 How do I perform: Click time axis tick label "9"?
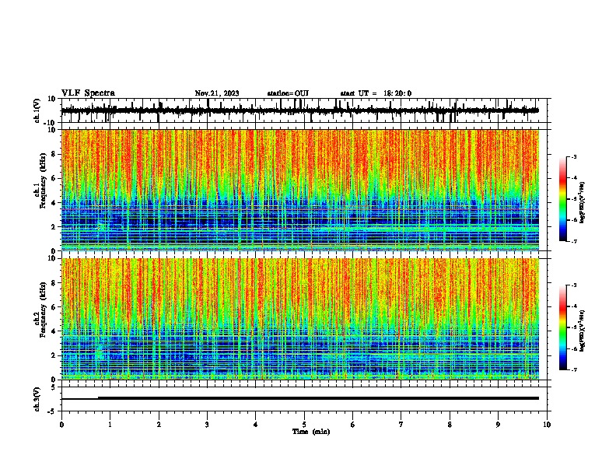coord(498,425)
